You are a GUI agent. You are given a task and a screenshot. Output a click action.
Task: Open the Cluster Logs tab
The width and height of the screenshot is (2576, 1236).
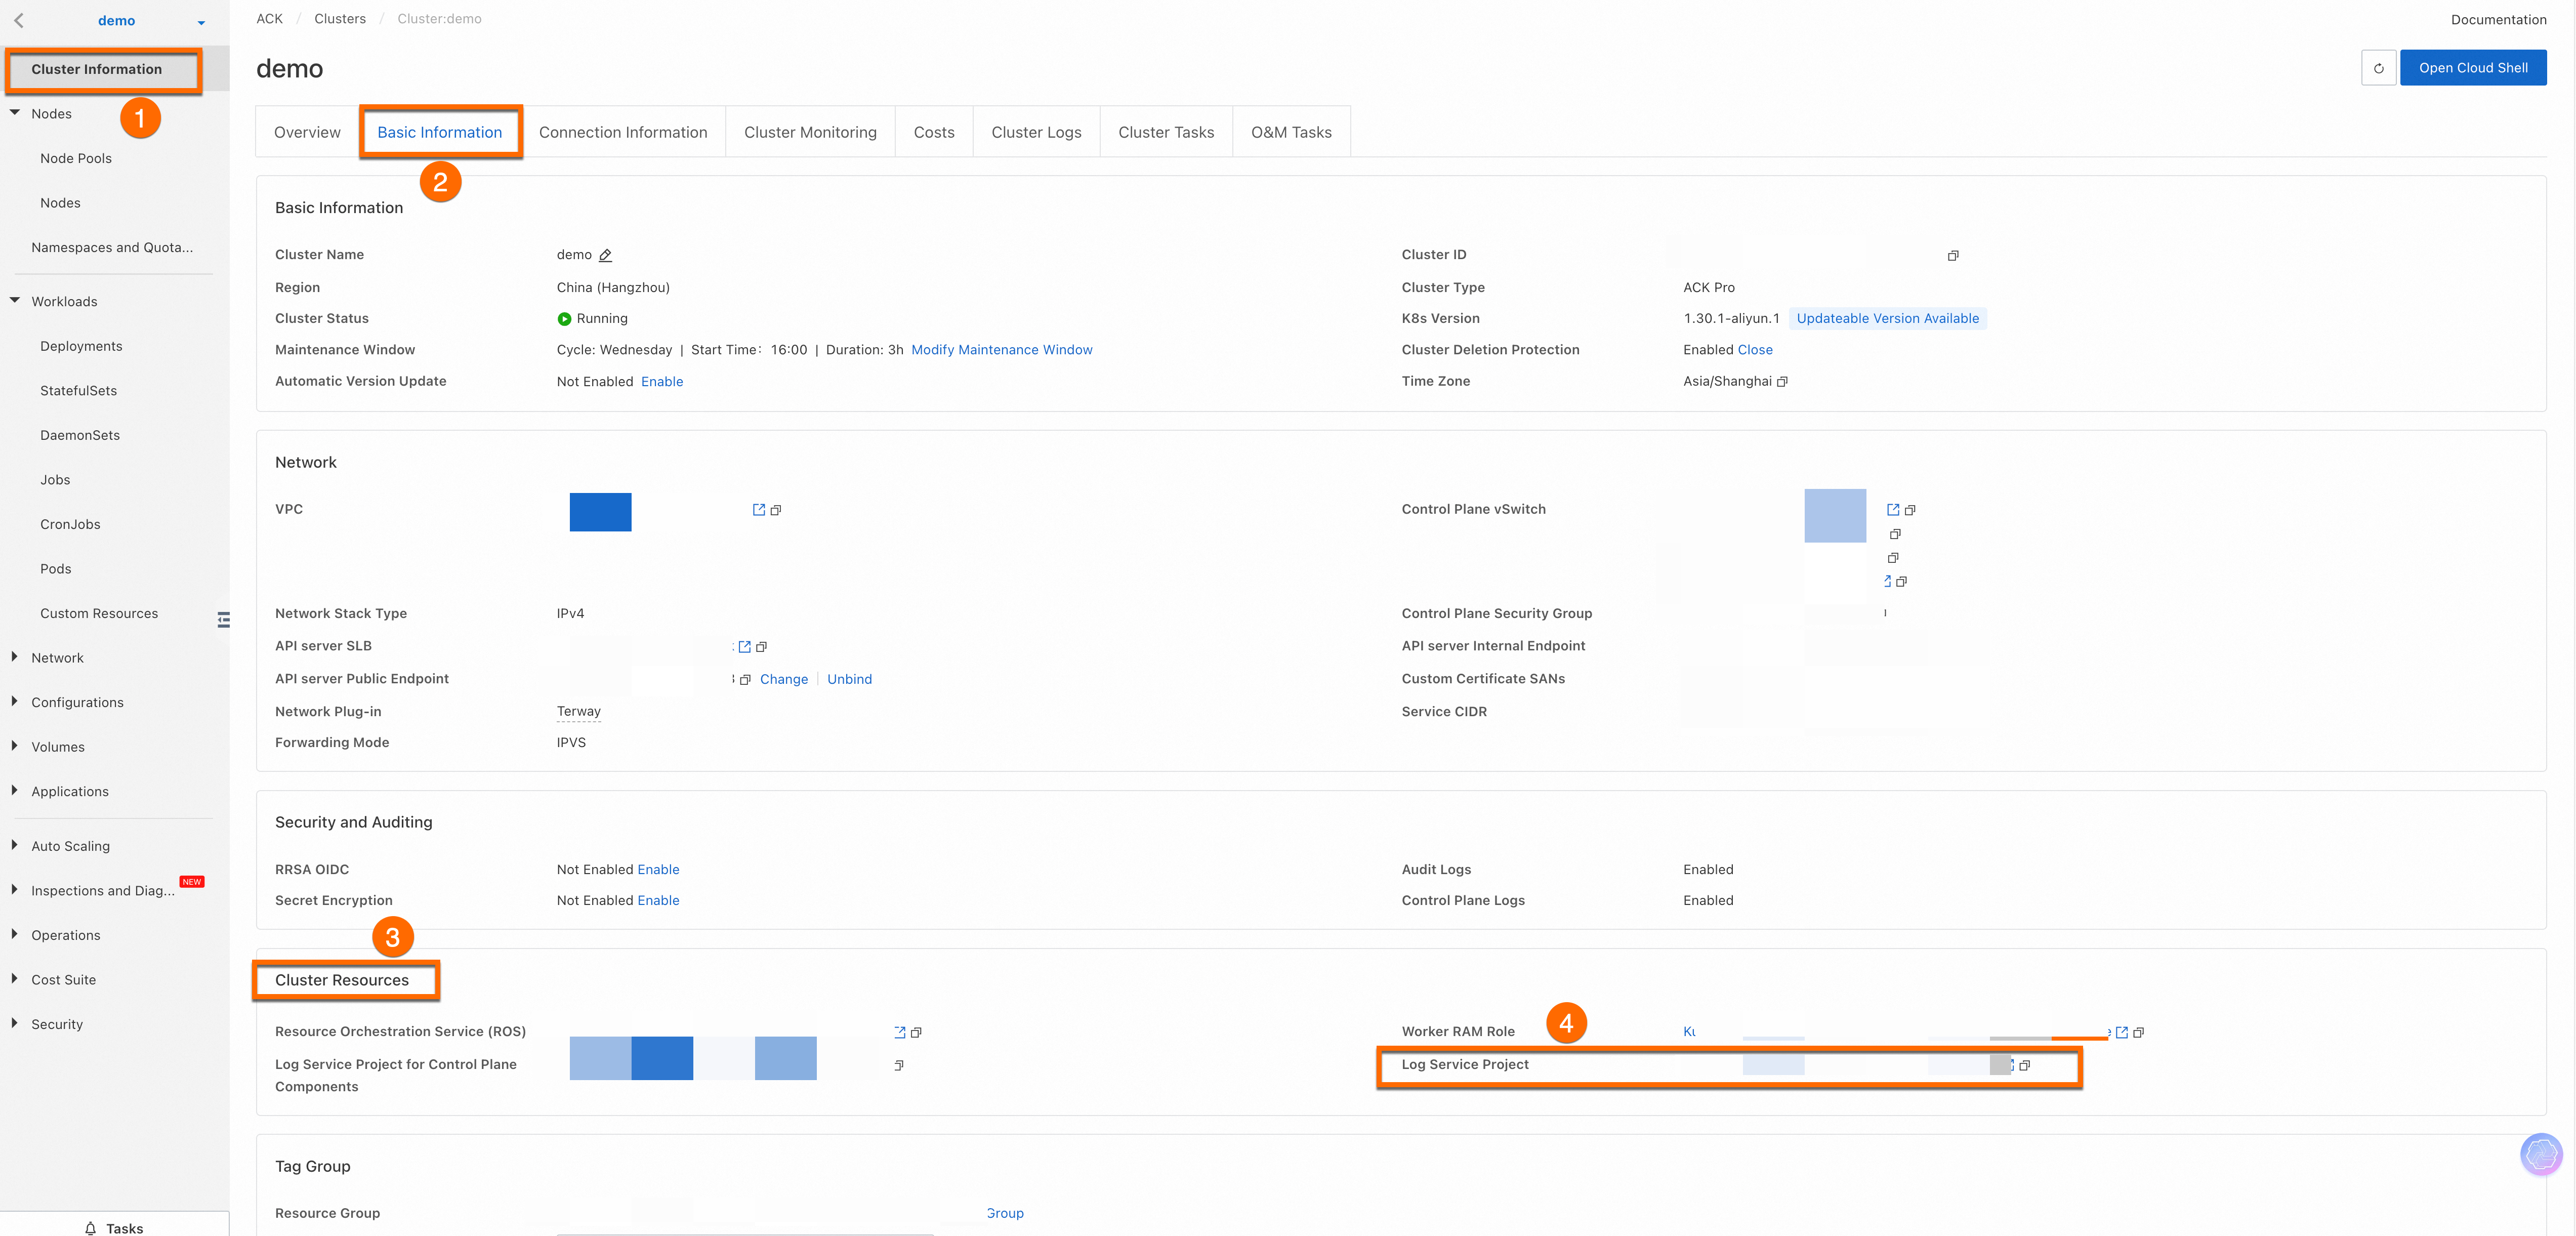tap(1035, 132)
